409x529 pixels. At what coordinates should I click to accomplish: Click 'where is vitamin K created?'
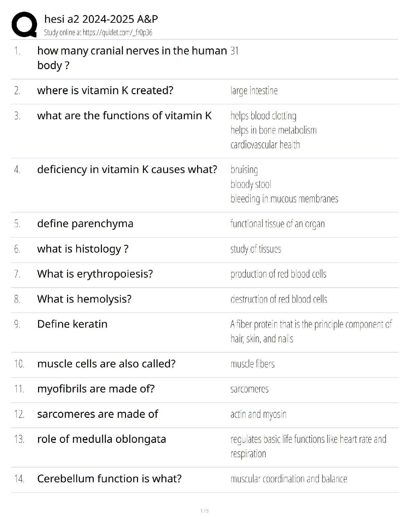point(105,91)
